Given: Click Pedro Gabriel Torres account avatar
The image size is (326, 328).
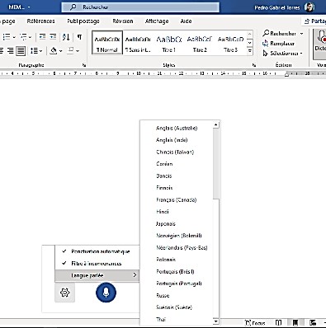Looking at the screenshot, I should pos(309,7).
